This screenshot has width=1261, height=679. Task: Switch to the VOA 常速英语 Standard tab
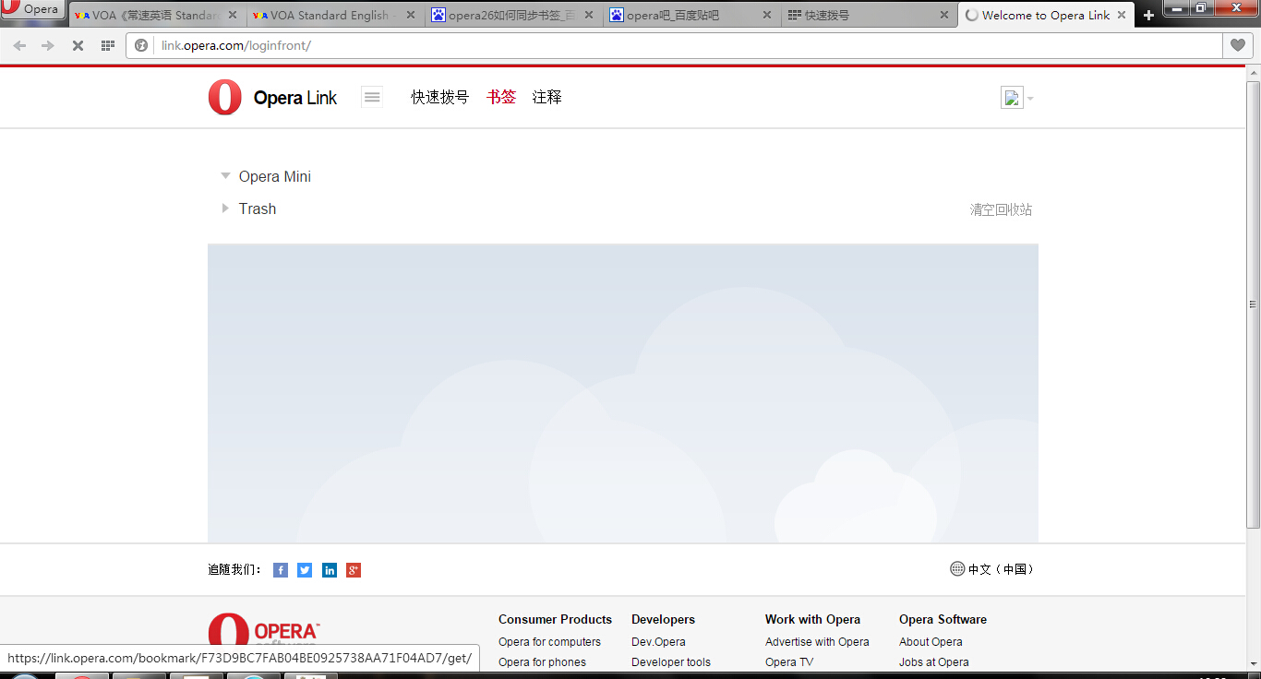point(155,15)
